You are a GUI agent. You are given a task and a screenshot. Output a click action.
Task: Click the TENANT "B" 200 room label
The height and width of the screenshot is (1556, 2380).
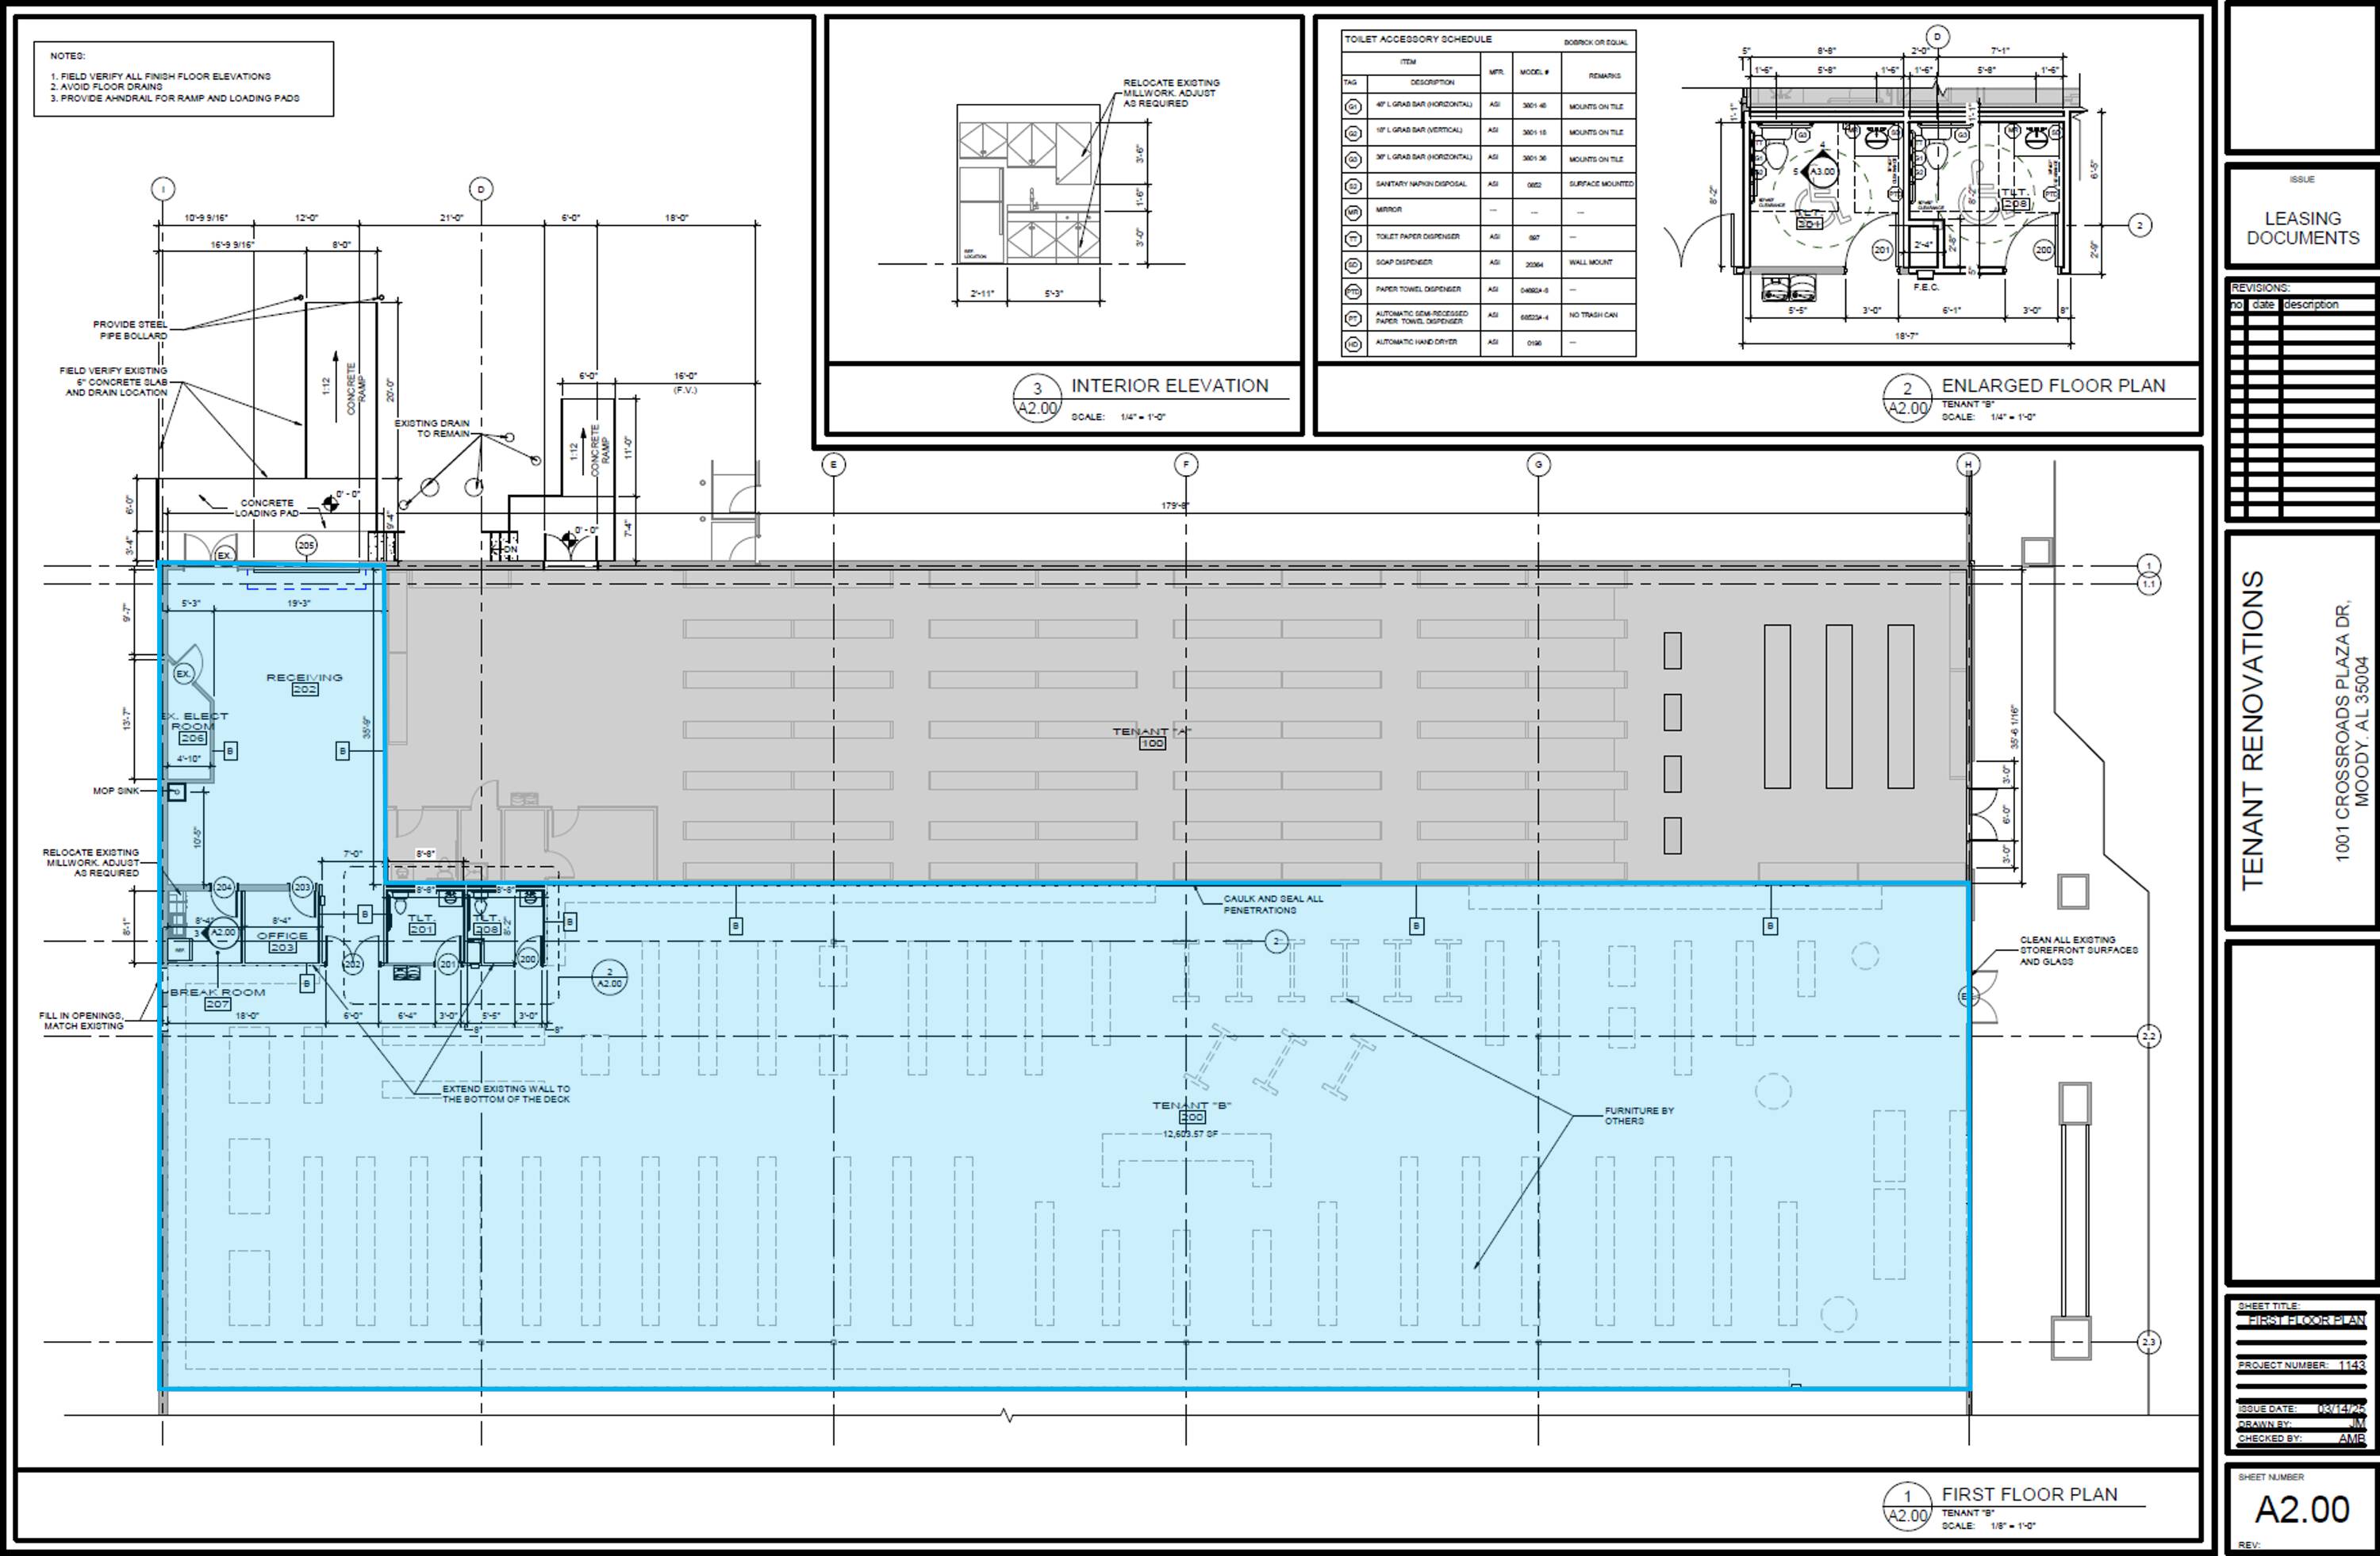[1191, 1111]
